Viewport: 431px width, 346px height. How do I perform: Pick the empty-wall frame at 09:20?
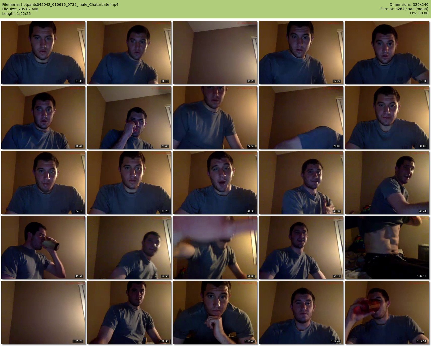(x=215, y=52)
